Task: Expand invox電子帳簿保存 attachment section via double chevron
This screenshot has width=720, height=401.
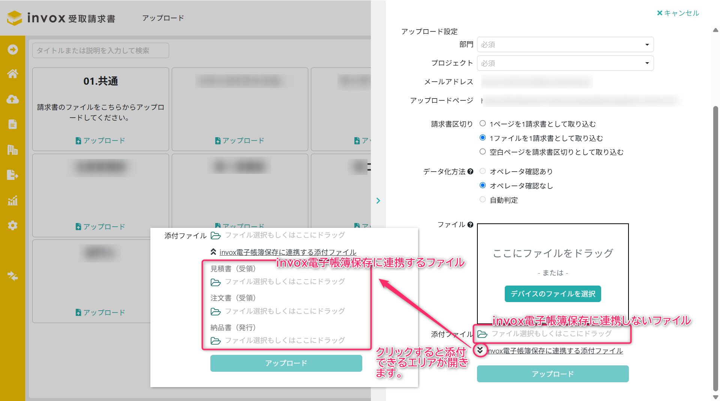Action: (480, 350)
